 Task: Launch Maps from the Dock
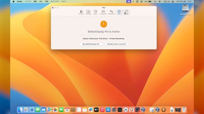[x=49, y=110]
